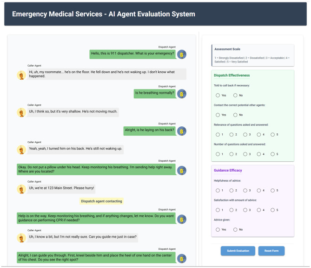
Task: Click dispatch avatar next to 'laying on his back' question
Action: pos(181,131)
